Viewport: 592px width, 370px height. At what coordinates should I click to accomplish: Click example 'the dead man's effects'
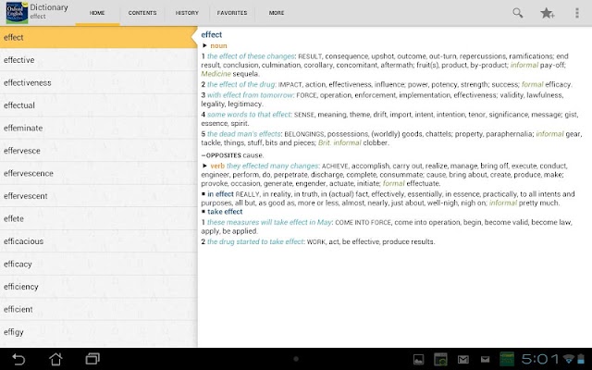(244, 134)
